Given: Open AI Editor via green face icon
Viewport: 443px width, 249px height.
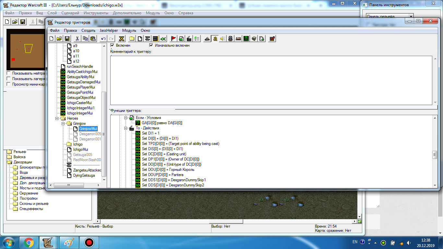Looking at the screenshot, I should [246, 39].
